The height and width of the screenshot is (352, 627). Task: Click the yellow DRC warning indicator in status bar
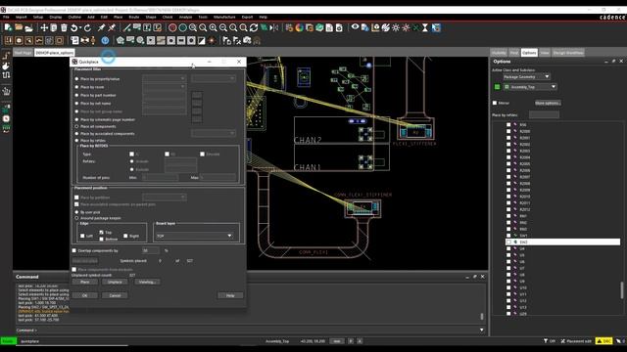click(x=603, y=341)
